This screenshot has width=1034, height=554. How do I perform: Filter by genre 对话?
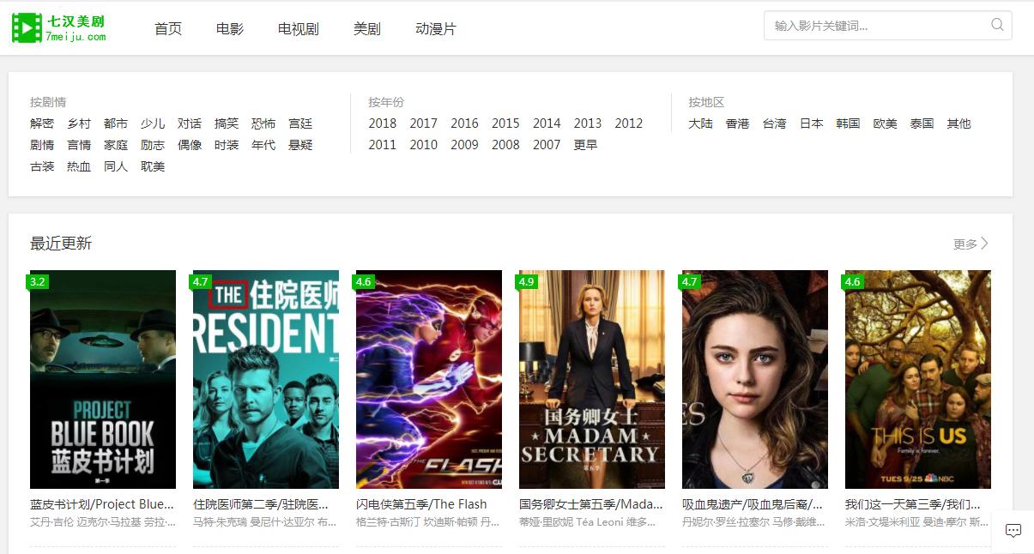tap(190, 123)
